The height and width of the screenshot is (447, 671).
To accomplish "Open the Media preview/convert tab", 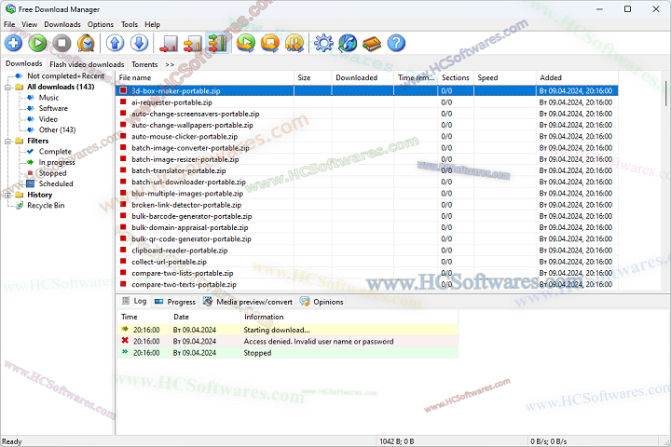I will [248, 302].
